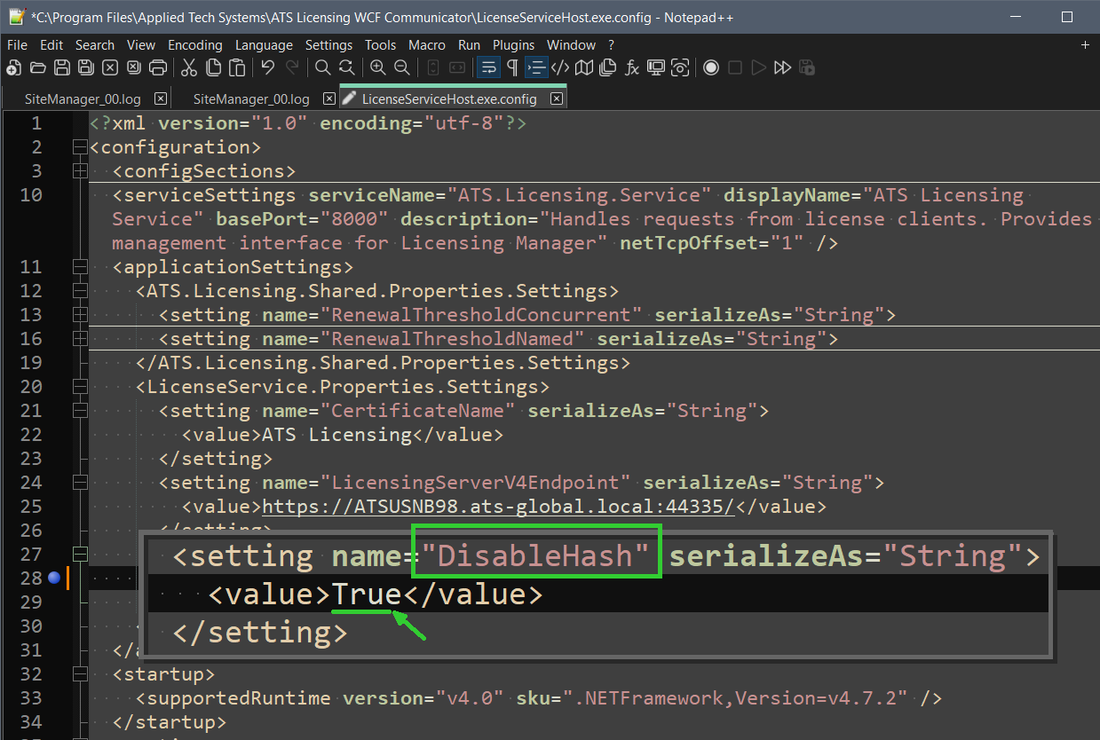Click the blue bookmark marker on line 28
The height and width of the screenshot is (740, 1100).
pyautogui.click(x=53, y=578)
